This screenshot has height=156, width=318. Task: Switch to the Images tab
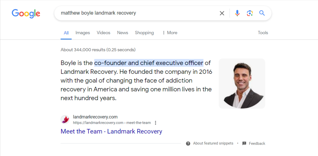pyautogui.click(x=83, y=33)
